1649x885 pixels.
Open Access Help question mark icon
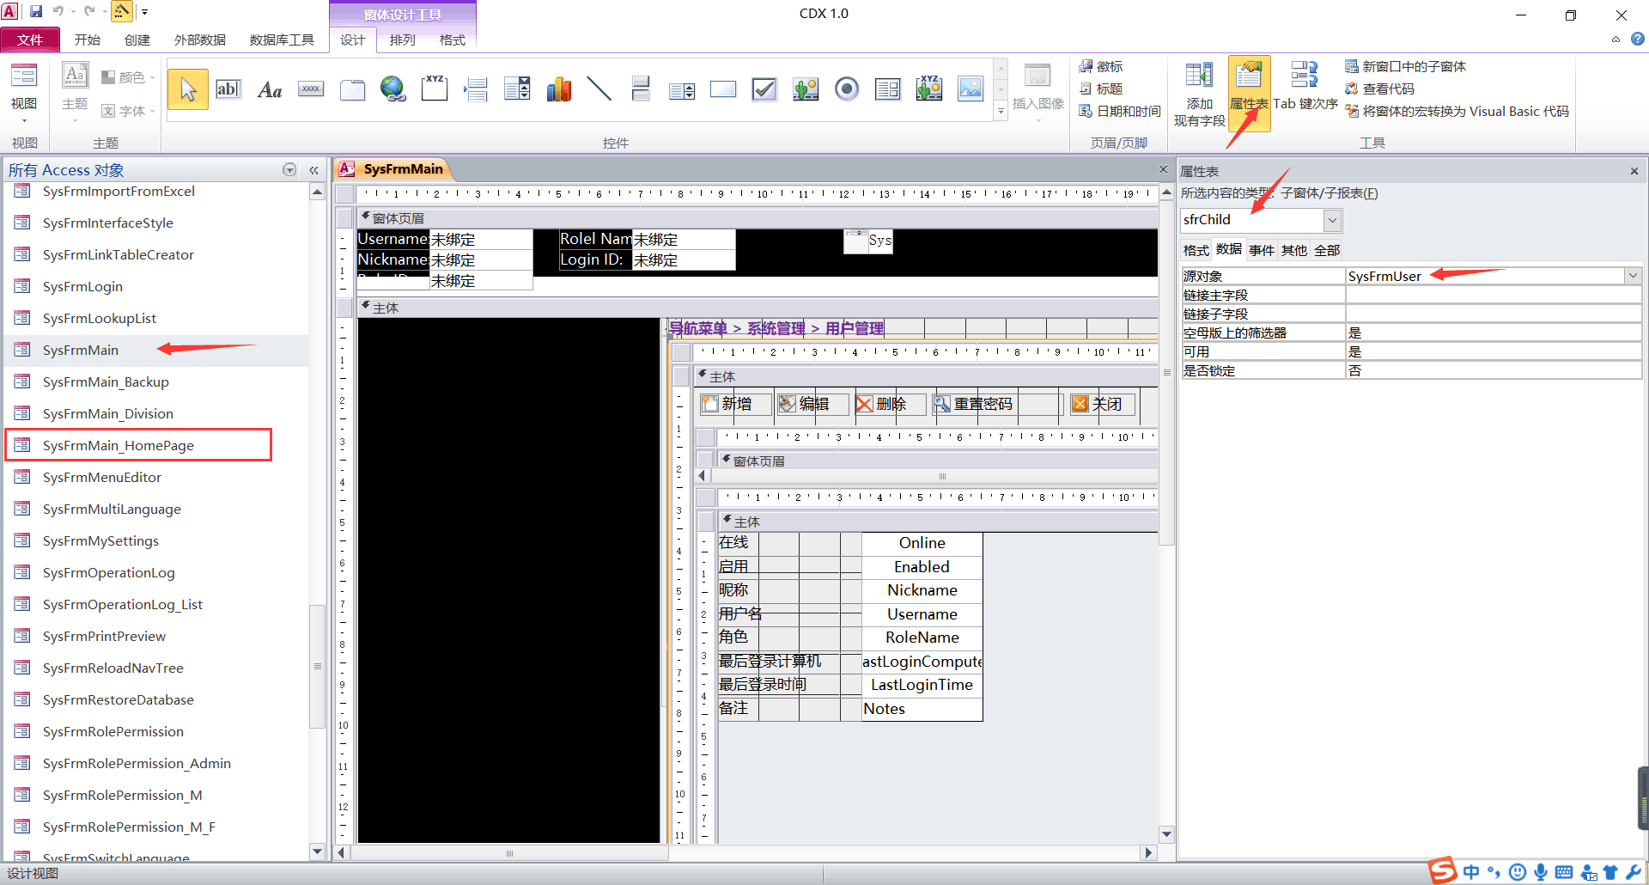tap(1638, 39)
